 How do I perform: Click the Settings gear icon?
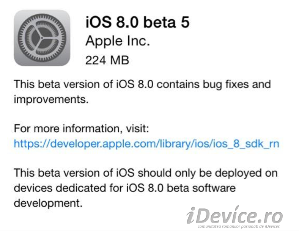[42, 38]
